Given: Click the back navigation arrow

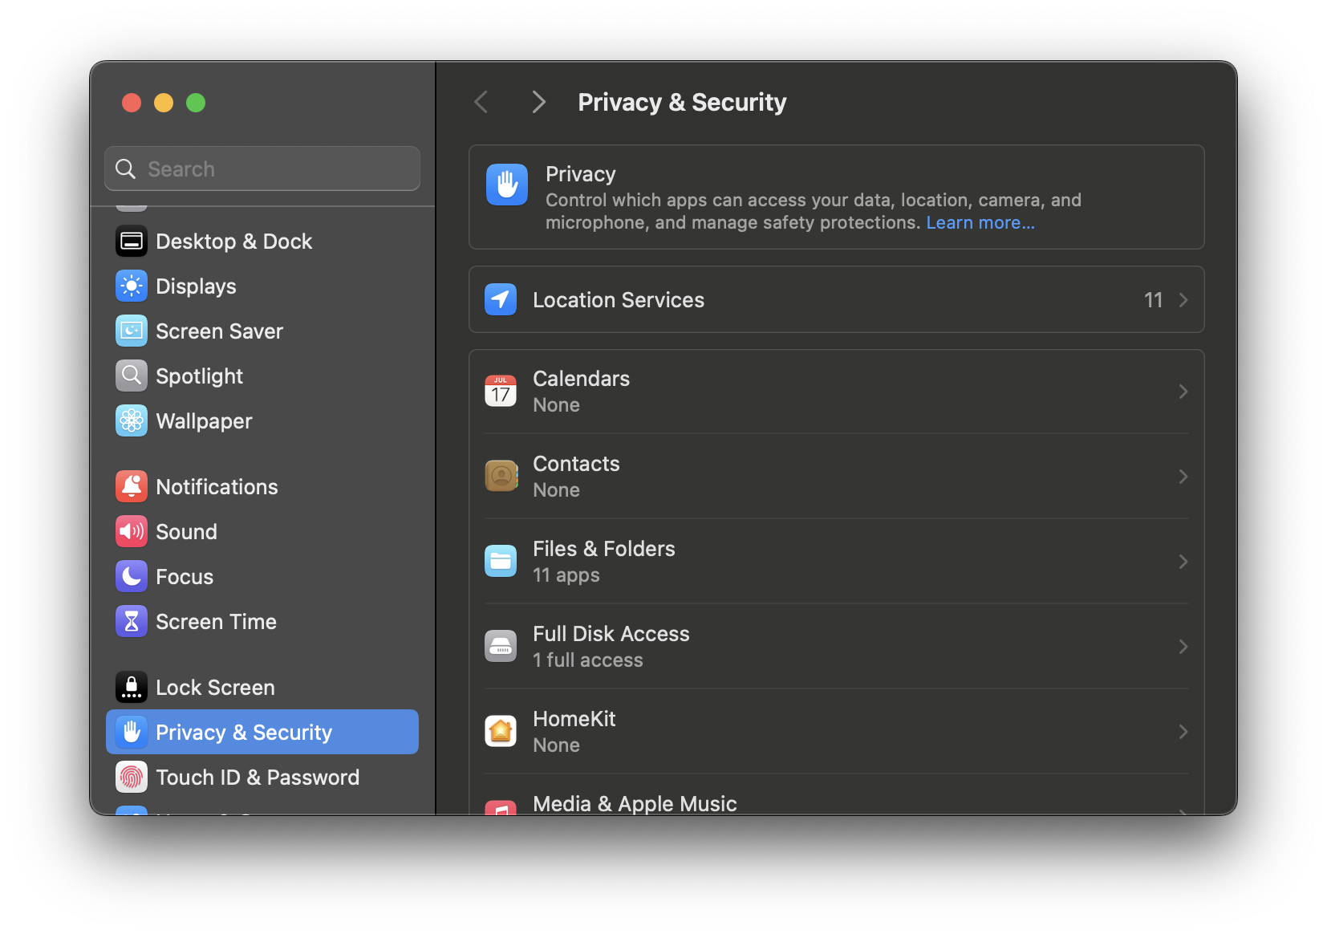Looking at the screenshot, I should (x=480, y=102).
